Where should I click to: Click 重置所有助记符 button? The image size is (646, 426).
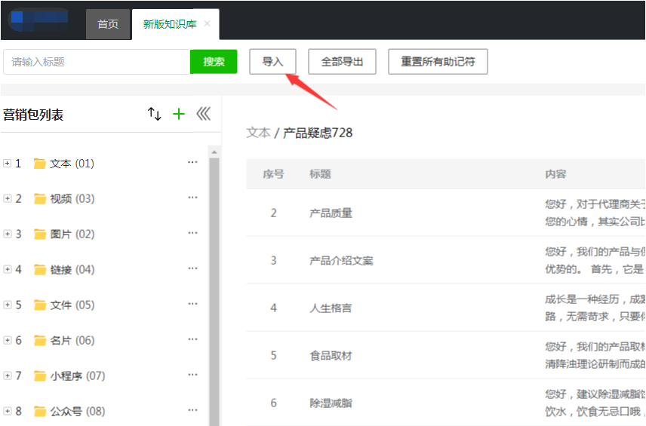(438, 62)
